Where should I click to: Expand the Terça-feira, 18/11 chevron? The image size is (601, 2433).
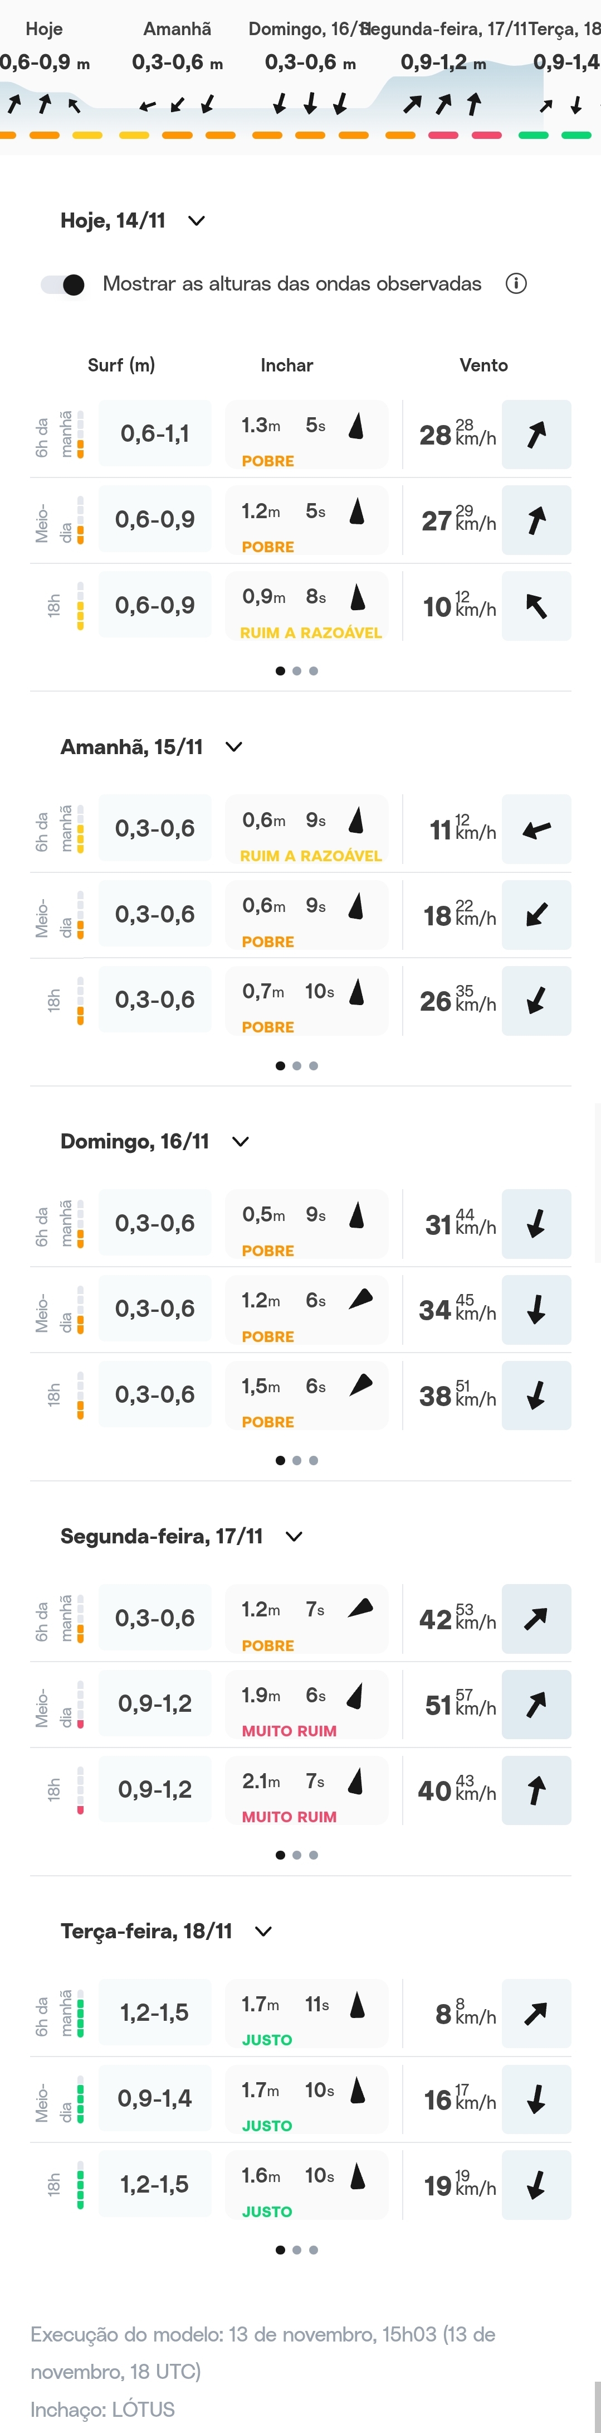pos(264,1932)
